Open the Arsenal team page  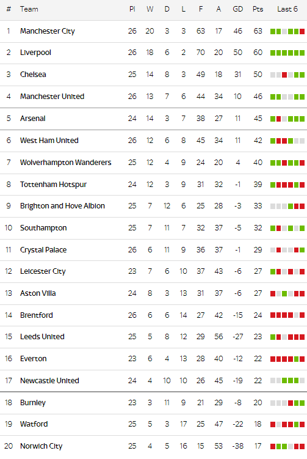33,119
